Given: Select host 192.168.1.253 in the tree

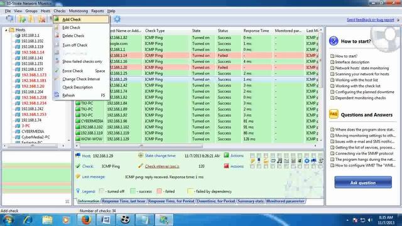Looking at the screenshot, I should click(x=34, y=114).
